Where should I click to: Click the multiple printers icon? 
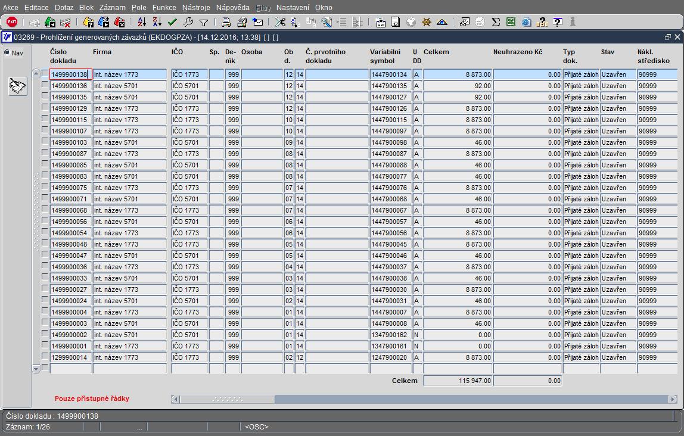(242, 22)
